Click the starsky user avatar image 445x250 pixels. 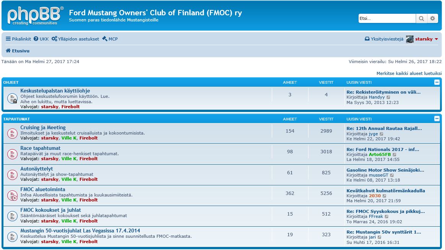[410, 39]
